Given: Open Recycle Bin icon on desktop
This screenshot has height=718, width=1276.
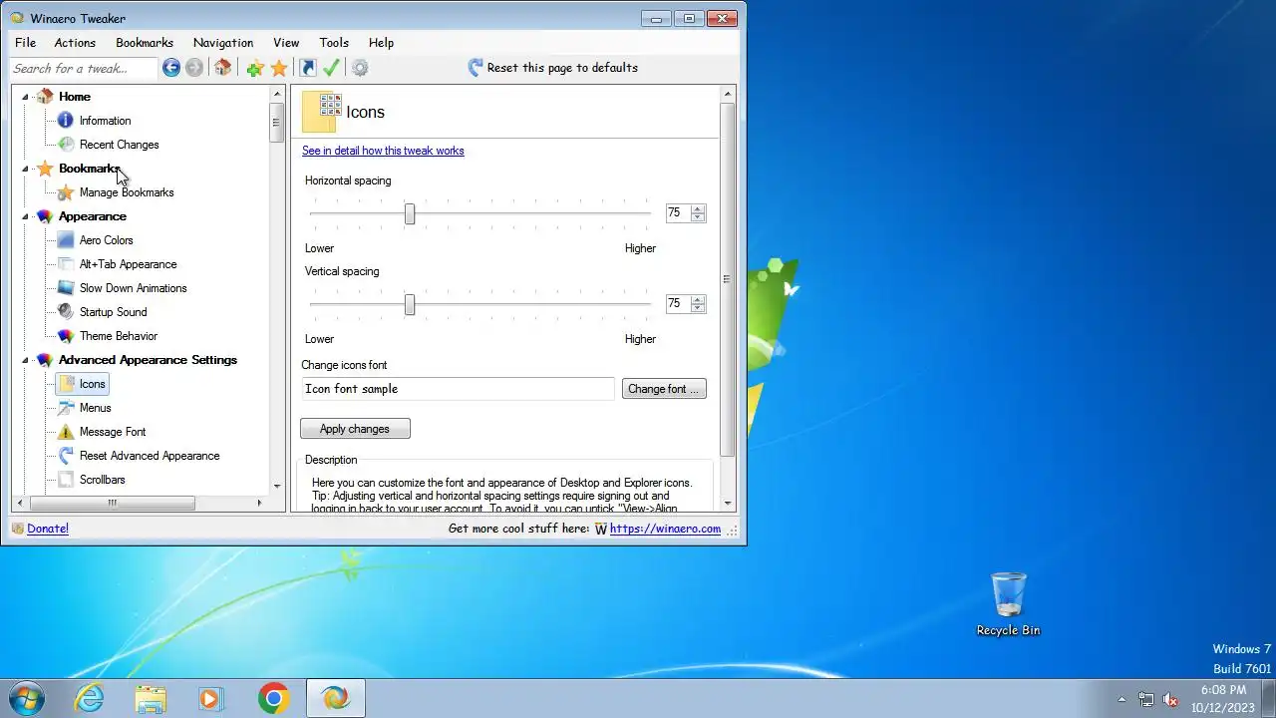Looking at the screenshot, I should pos(1008,594).
